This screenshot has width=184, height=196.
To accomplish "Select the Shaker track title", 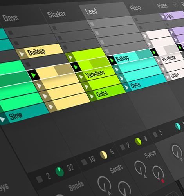I will click(x=56, y=14).
